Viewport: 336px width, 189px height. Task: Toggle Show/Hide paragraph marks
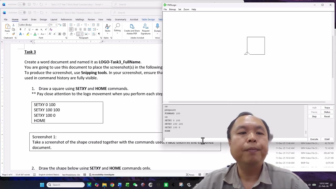99,34
